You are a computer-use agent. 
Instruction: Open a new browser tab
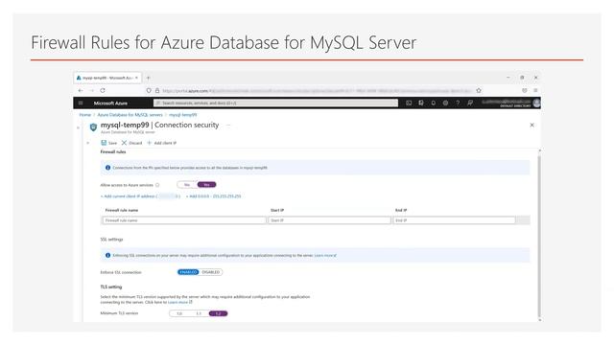point(148,78)
